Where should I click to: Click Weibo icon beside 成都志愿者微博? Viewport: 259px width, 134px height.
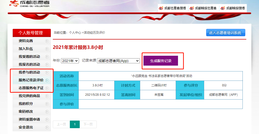(161, 8)
